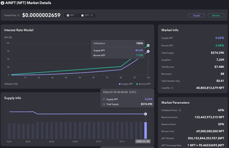Click the green Borrow APY legend swatch
Screen dimensions: 229x148
tap(137, 84)
